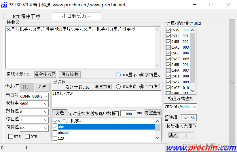
Task: Toggle the 0xAC 005 checkbox
Action: pos(168,59)
